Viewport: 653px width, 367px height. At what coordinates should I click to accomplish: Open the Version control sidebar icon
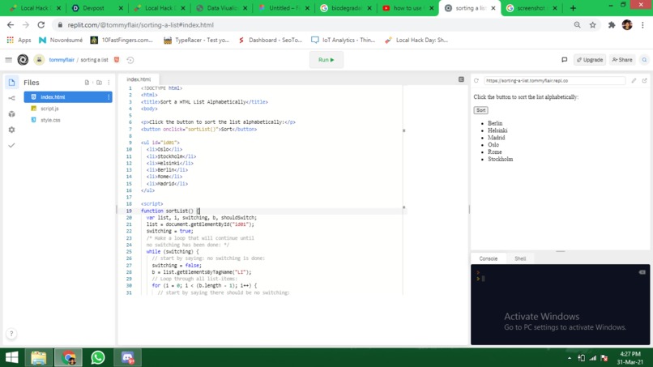pos(11,98)
